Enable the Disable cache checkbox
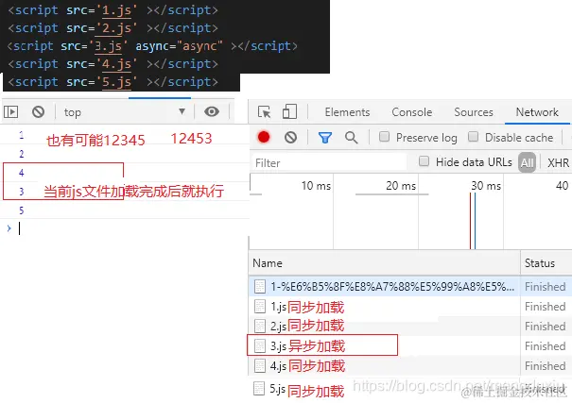Viewport: 572px width, 403px height. [x=473, y=137]
